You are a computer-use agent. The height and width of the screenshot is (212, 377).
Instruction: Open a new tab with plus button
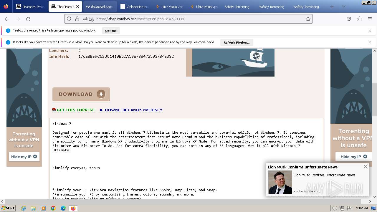[x=332, y=6]
